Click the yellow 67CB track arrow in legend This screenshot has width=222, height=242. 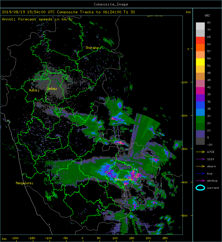200,152
